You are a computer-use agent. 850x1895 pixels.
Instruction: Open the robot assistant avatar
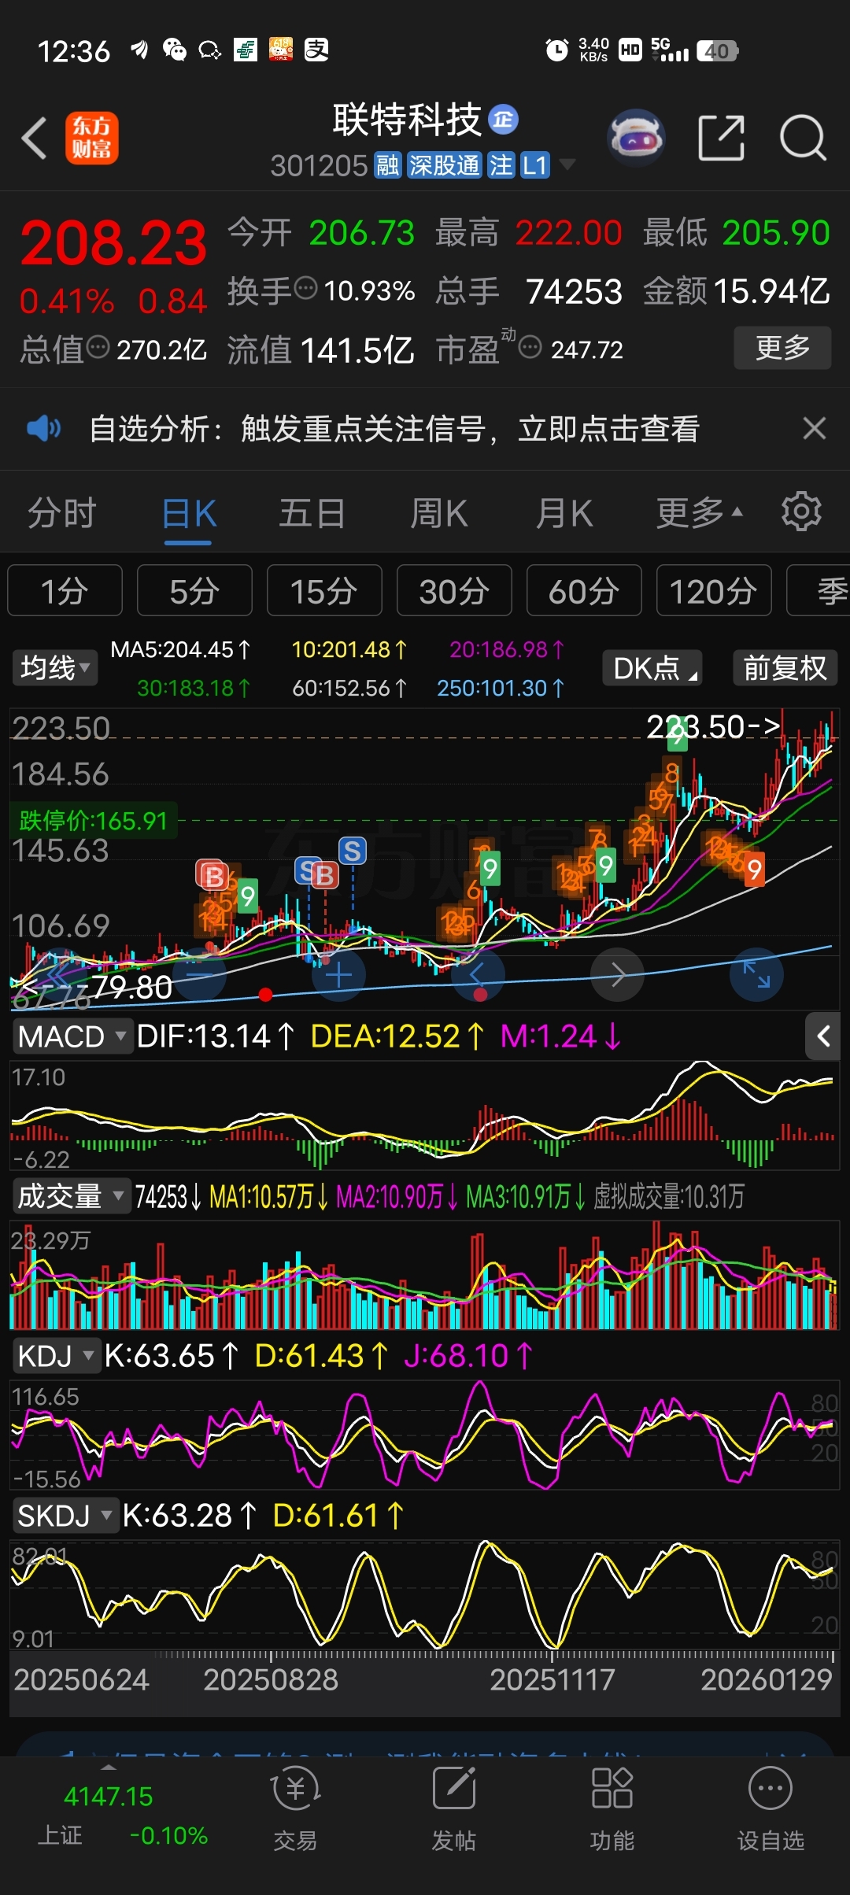click(x=637, y=139)
